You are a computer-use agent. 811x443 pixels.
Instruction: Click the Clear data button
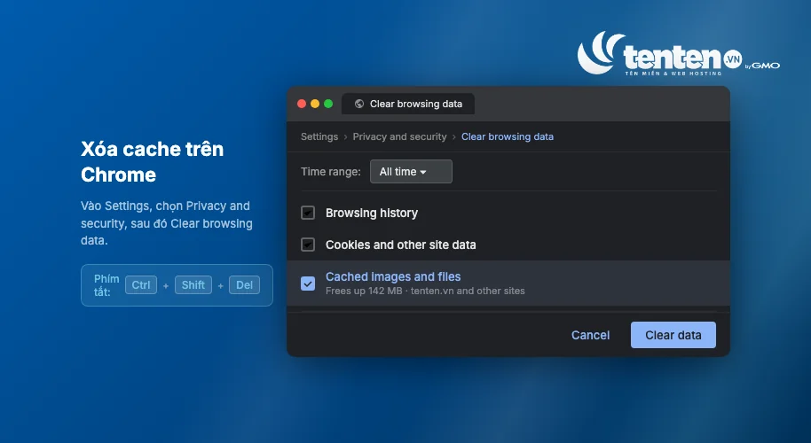click(x=673, y=335)
